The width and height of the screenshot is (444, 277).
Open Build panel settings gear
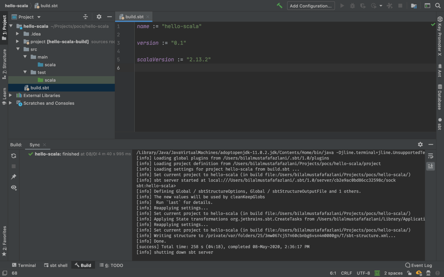click(420, 144)
